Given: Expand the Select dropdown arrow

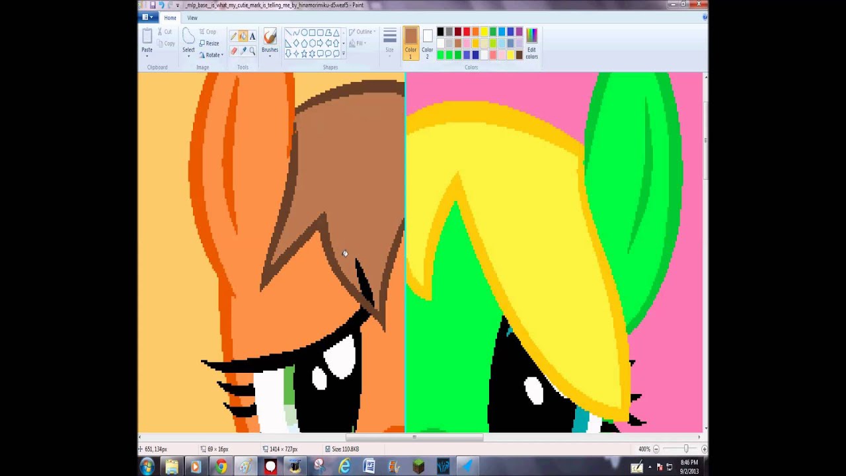Looking at the screenshot, I should pyautogui.click(x=188, y=56).
